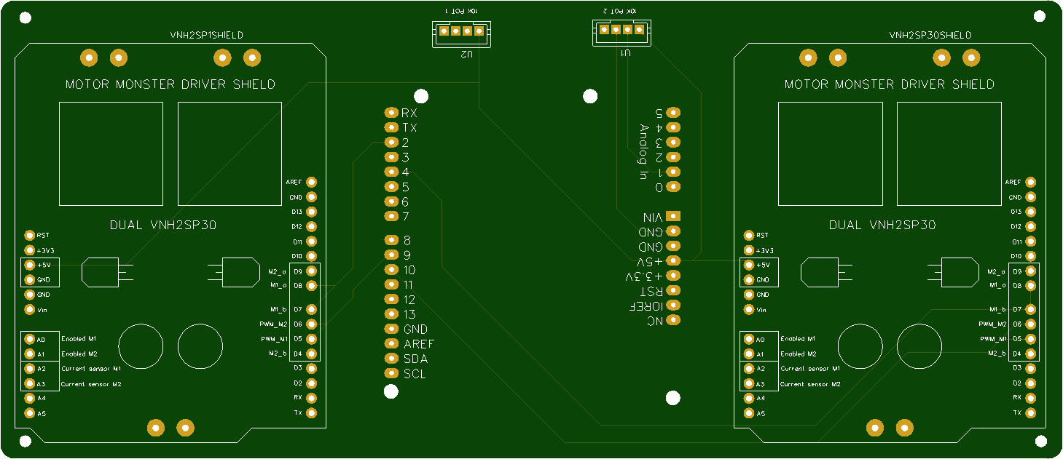Screen dimensions: 1063x459
Task: Select the D12 pad on VNH2SP30SHIELD
Action: point(1031,227)
